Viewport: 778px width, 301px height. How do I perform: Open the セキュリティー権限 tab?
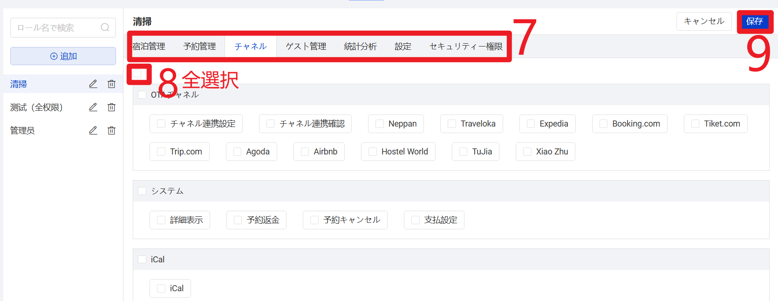466,47
